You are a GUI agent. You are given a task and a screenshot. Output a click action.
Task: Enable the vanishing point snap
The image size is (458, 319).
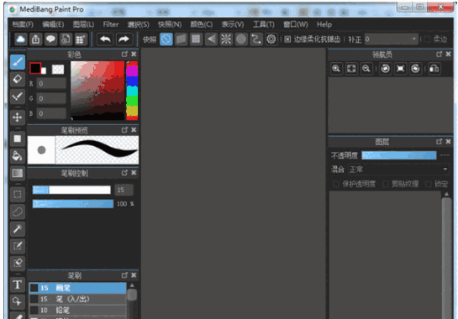[x=211, y=39]
